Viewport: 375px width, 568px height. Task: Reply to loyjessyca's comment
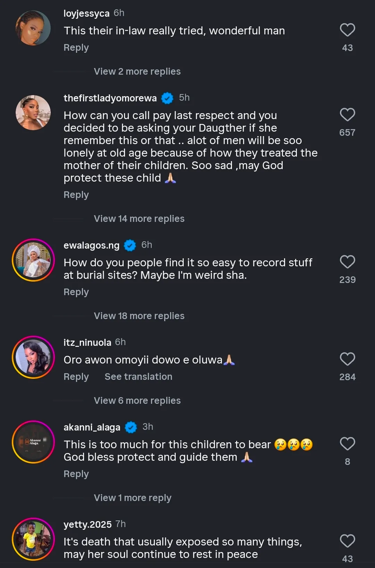(x=76, y=48)
